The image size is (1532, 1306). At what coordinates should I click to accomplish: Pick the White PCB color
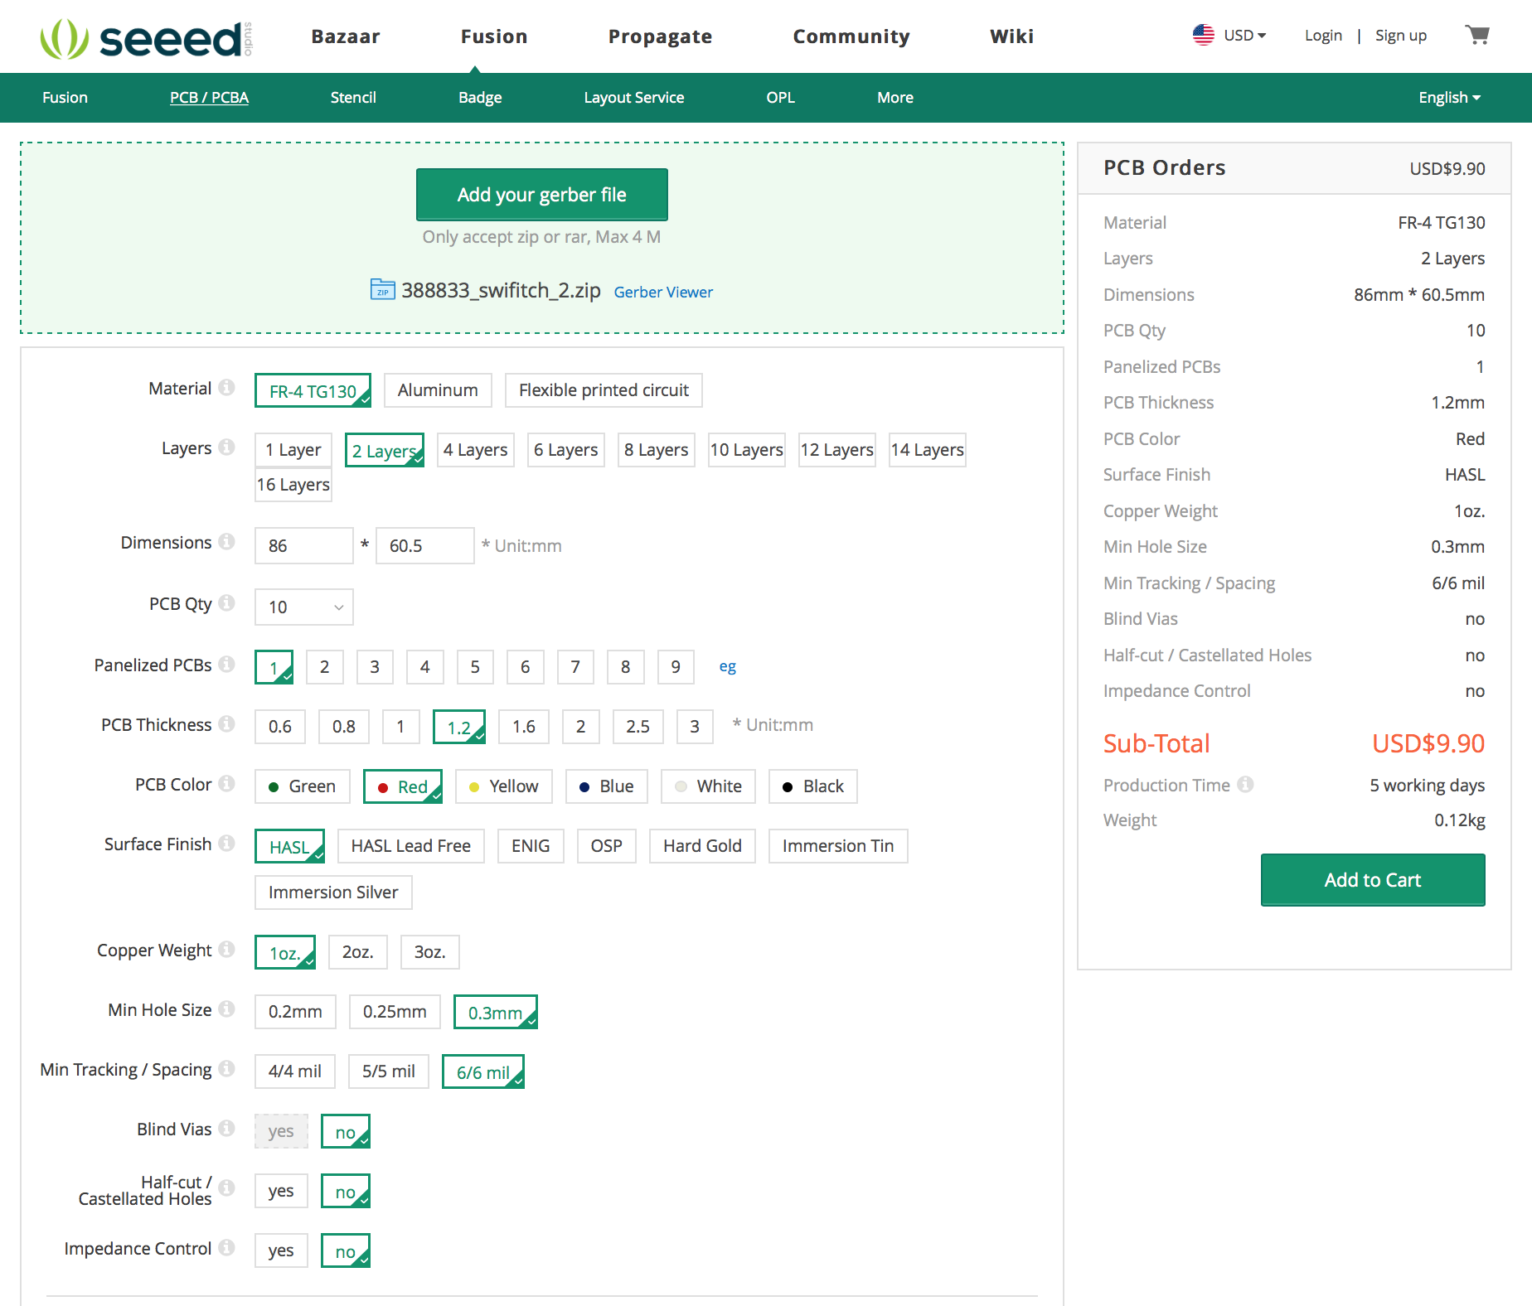[709, 786]
